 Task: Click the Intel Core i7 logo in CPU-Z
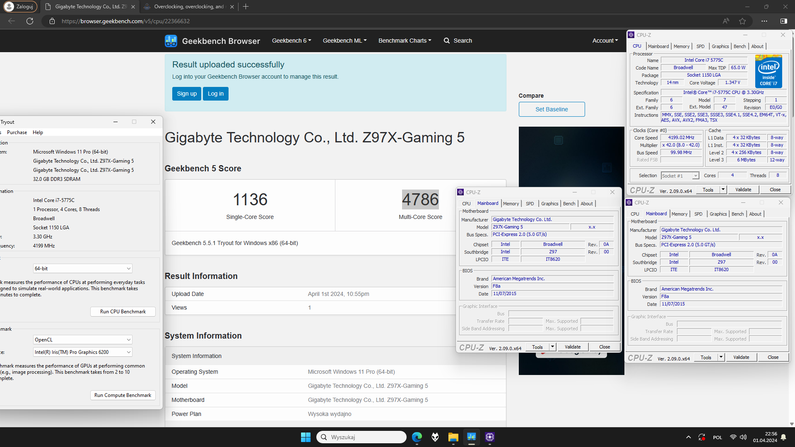[769, 71]
